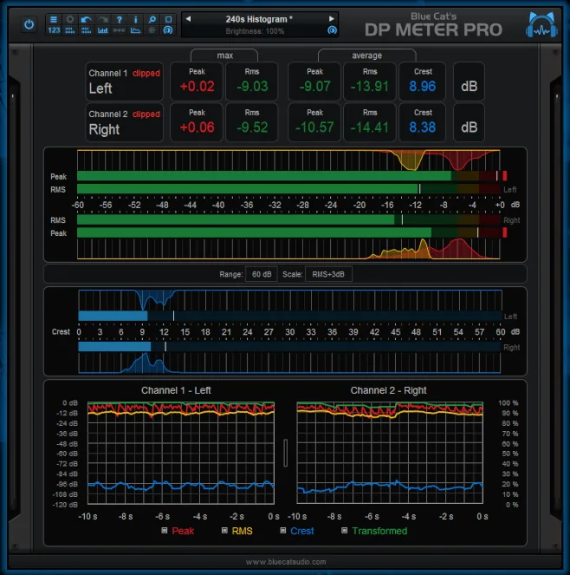570x575 pixels.
Task: Click the grayed grid icon in toolbar
Action: [152, 30]
